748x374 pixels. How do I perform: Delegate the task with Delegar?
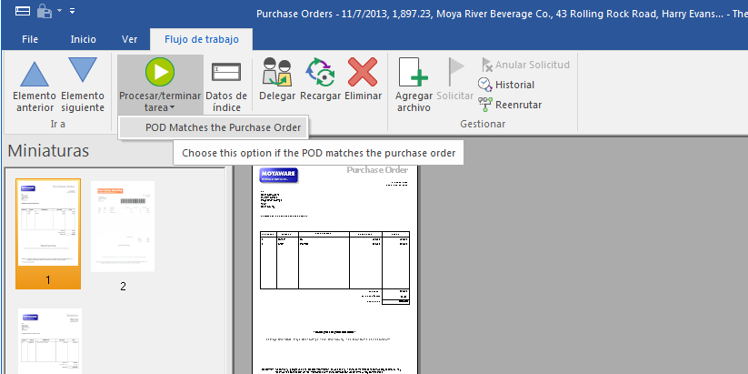pyautogui.click(x=277, y=80)
